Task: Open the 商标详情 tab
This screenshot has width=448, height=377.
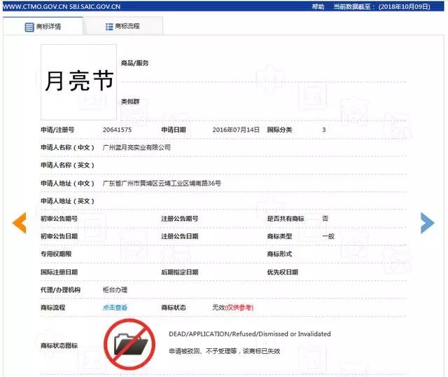Action: pos(43,27)
